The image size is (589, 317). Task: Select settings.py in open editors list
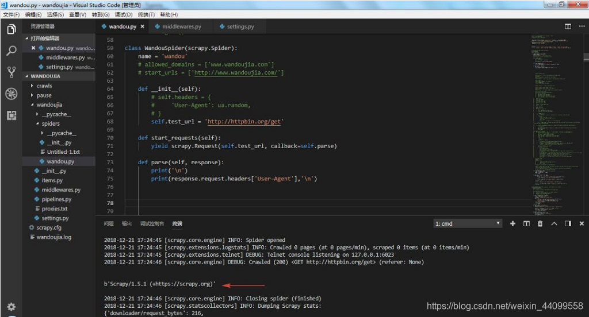pos(59,67)
